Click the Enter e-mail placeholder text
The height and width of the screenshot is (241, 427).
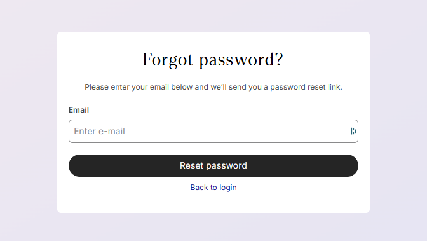point(99,131)
